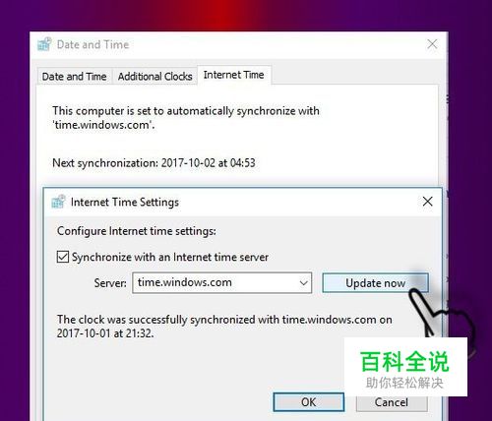Click the 'Synchronize with an Internet time server' label

click(x=170, y=257)
